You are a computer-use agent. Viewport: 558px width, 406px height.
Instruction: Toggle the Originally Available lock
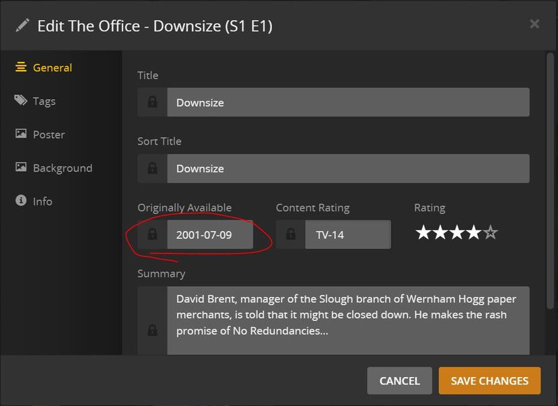152,234
